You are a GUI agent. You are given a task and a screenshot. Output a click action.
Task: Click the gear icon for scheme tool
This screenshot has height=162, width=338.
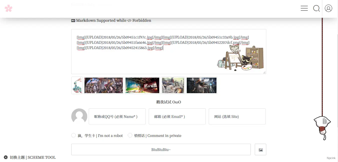6,157
